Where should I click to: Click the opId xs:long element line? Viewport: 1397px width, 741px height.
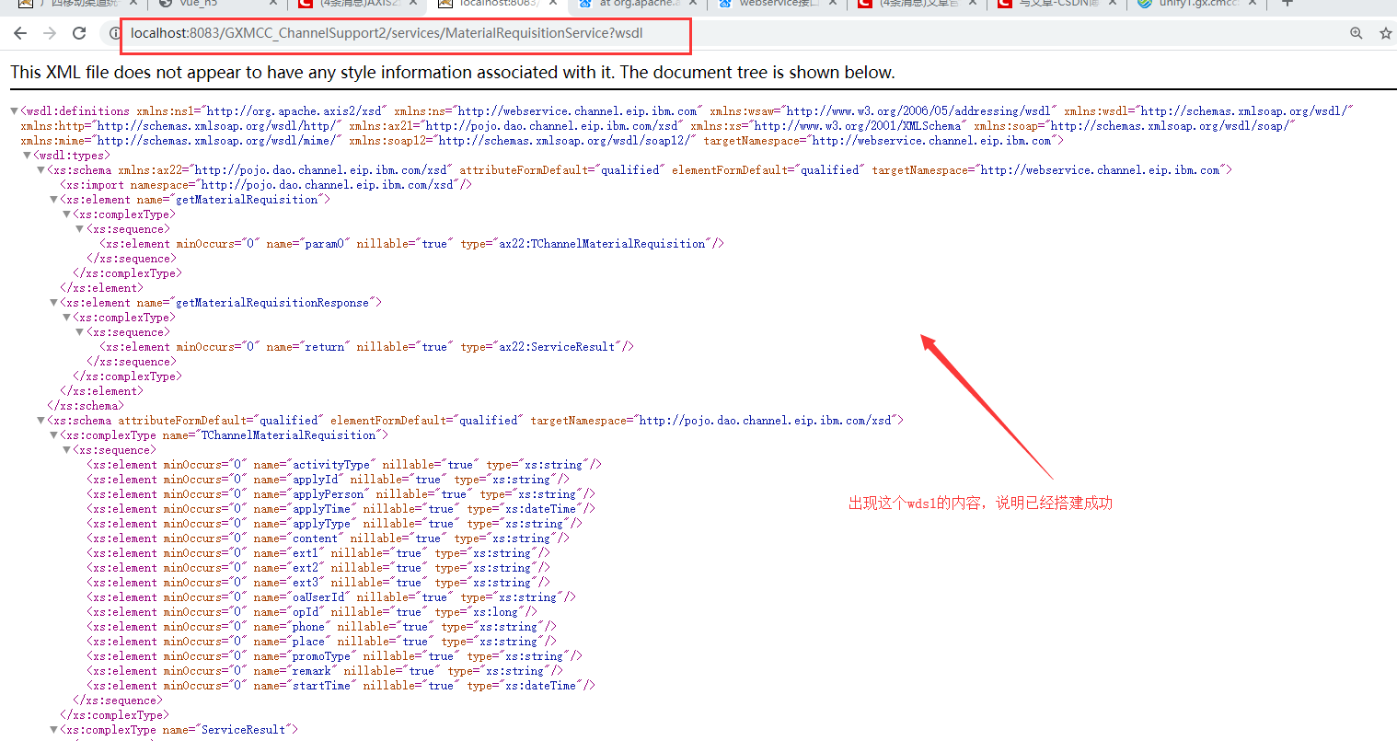[x=312, y=612]
